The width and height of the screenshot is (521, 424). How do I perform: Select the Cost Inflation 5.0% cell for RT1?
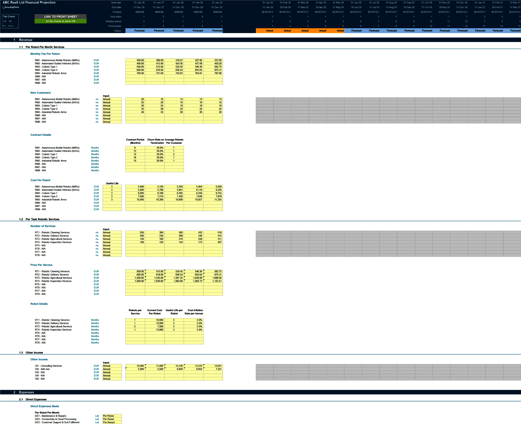[x=194, y=320]
